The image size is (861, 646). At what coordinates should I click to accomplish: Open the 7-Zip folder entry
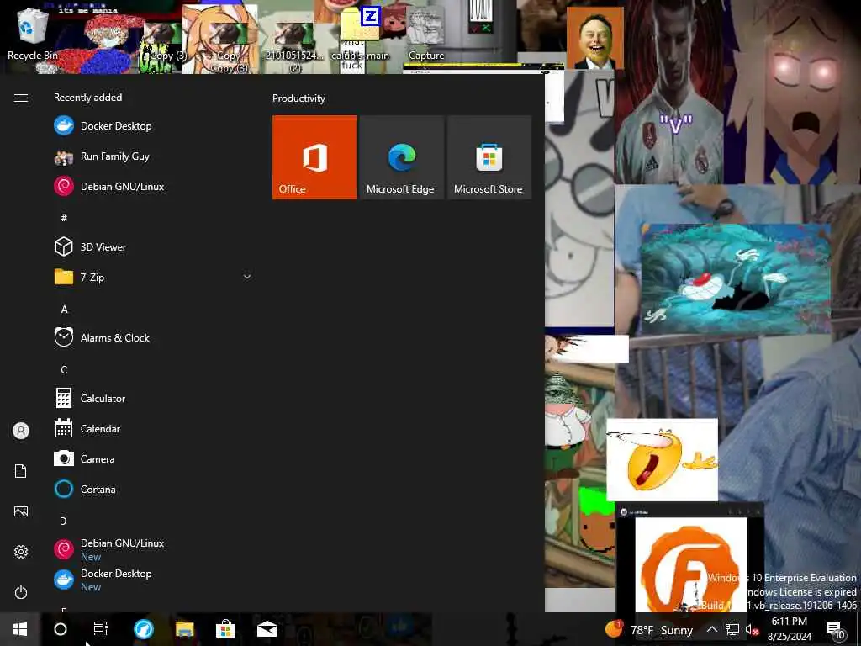click(153, 278)
